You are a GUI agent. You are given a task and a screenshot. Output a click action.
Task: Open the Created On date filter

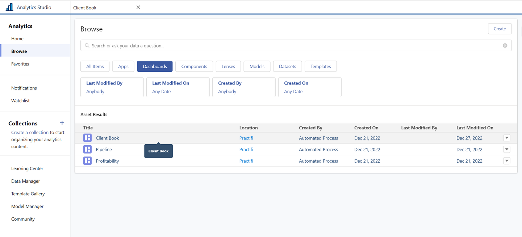pos(310,87)
